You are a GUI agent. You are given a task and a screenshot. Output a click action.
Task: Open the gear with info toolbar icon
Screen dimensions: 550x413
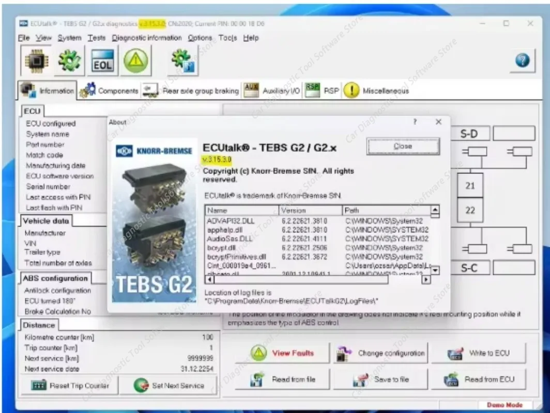(x=183, y=60)
